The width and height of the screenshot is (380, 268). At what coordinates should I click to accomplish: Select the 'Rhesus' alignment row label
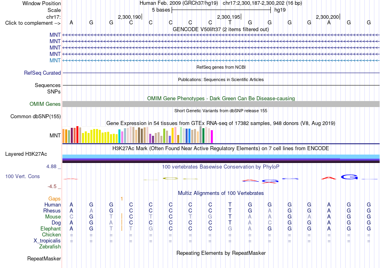click(52, 210)
